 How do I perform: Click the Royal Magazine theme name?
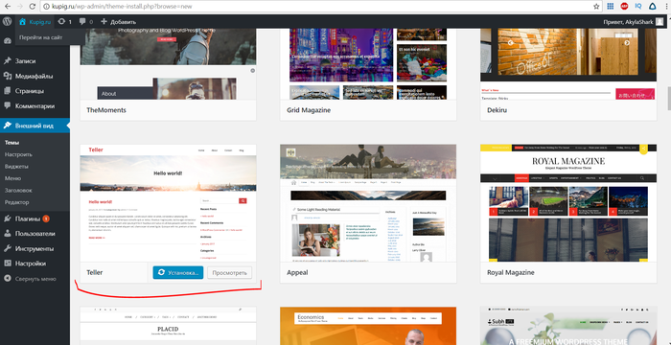(511, 273)
